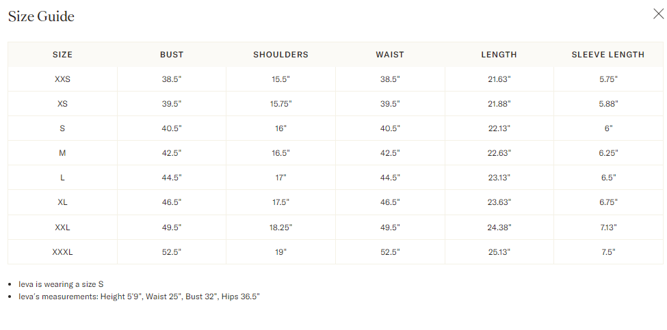Select the 25.13" length measurement cell
667x330 pixels.
tap(499, 251)
